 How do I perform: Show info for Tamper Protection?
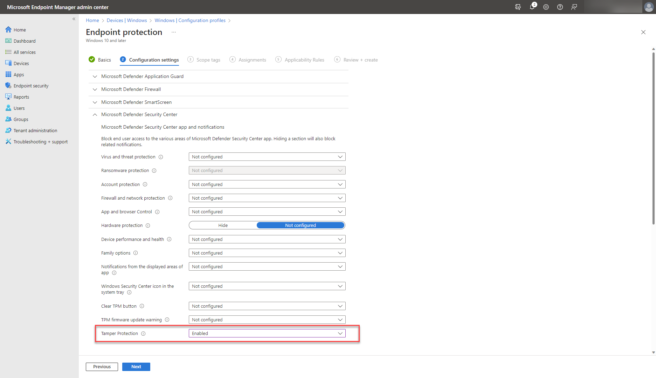(x=143, y=334)
